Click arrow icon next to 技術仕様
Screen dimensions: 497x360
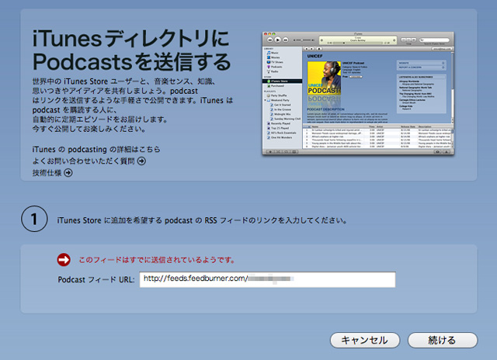[x=68, y=172]
